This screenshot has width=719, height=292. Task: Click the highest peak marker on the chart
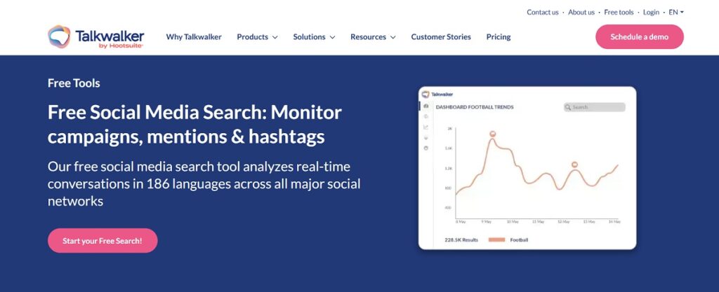click(x=492, y=133)
